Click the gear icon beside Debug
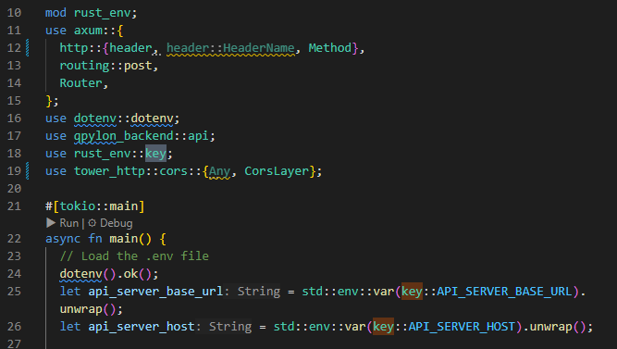The height and width of the screenshot is (349, 617). pyautogui.click(x=93, y=223)
